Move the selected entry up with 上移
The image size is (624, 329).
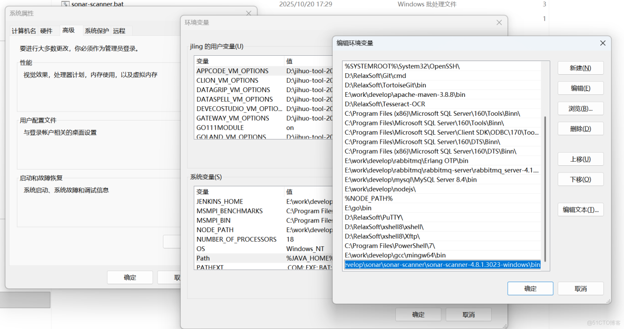coord(580,158)
